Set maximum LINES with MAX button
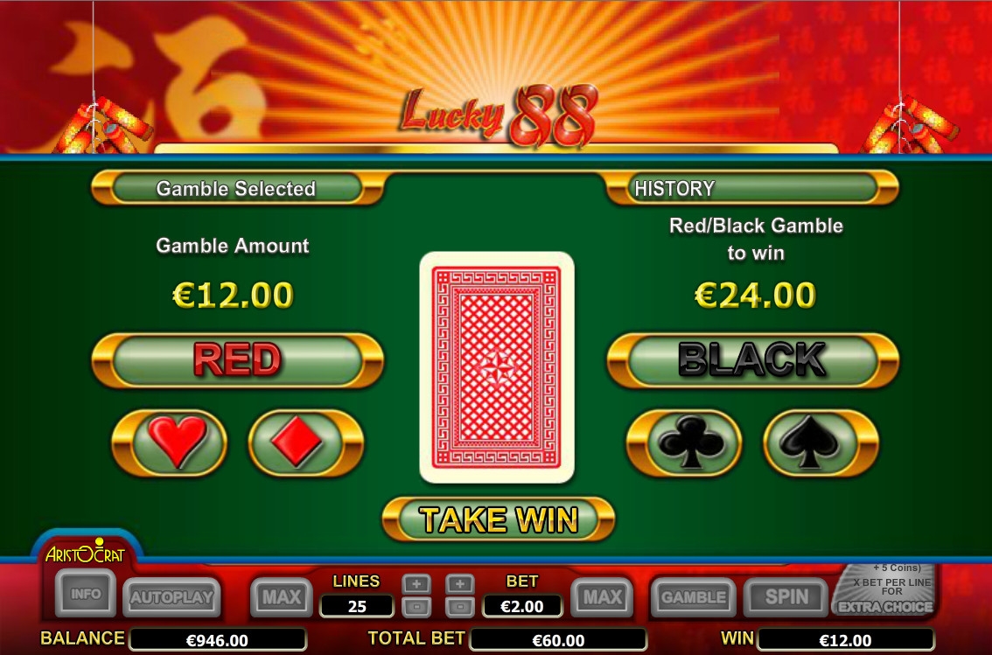This screenshot has height=655, width=992. (282, 596)
